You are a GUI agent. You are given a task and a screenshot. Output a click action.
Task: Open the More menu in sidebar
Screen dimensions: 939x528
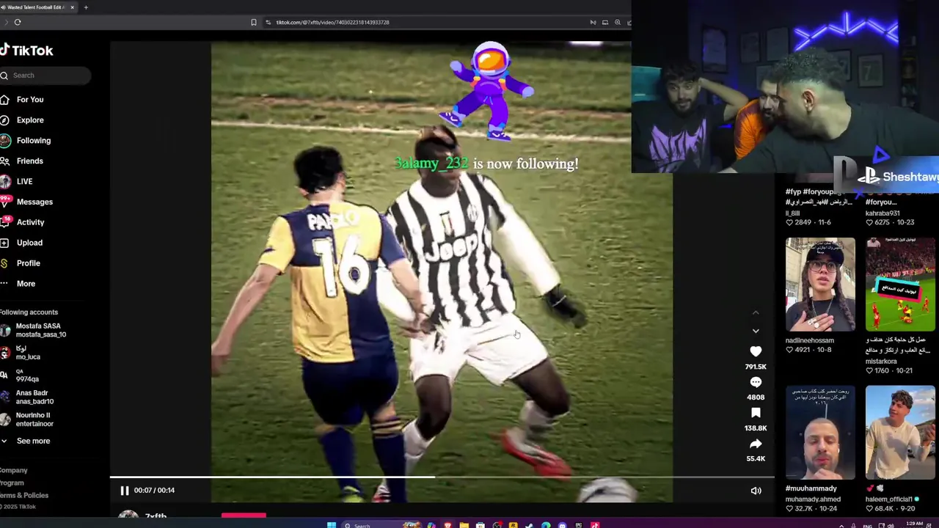coord(18,284)
